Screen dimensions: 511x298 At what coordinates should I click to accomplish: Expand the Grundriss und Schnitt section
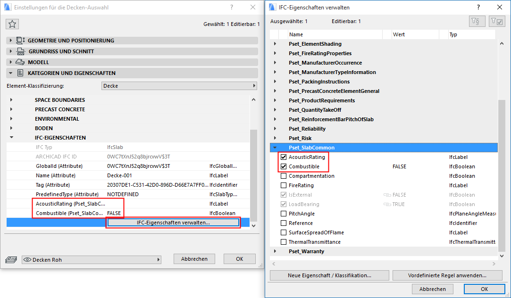click(11, 51)
